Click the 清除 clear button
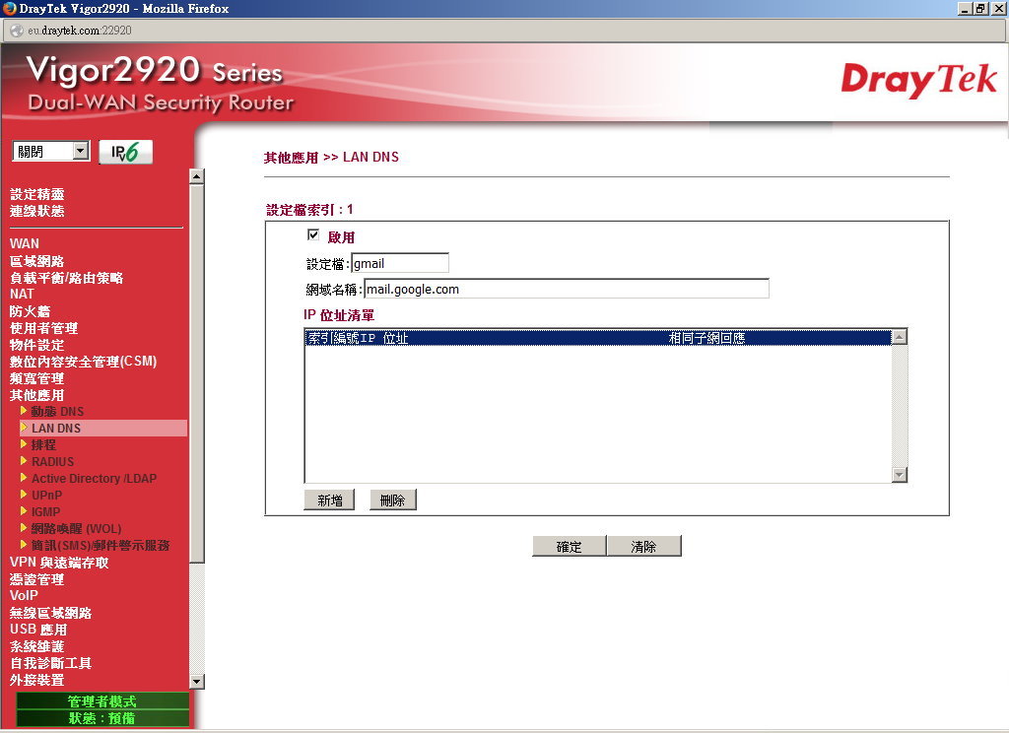Screen dimensions: 1009x733 pyautogui.click(x=643, y=546)
